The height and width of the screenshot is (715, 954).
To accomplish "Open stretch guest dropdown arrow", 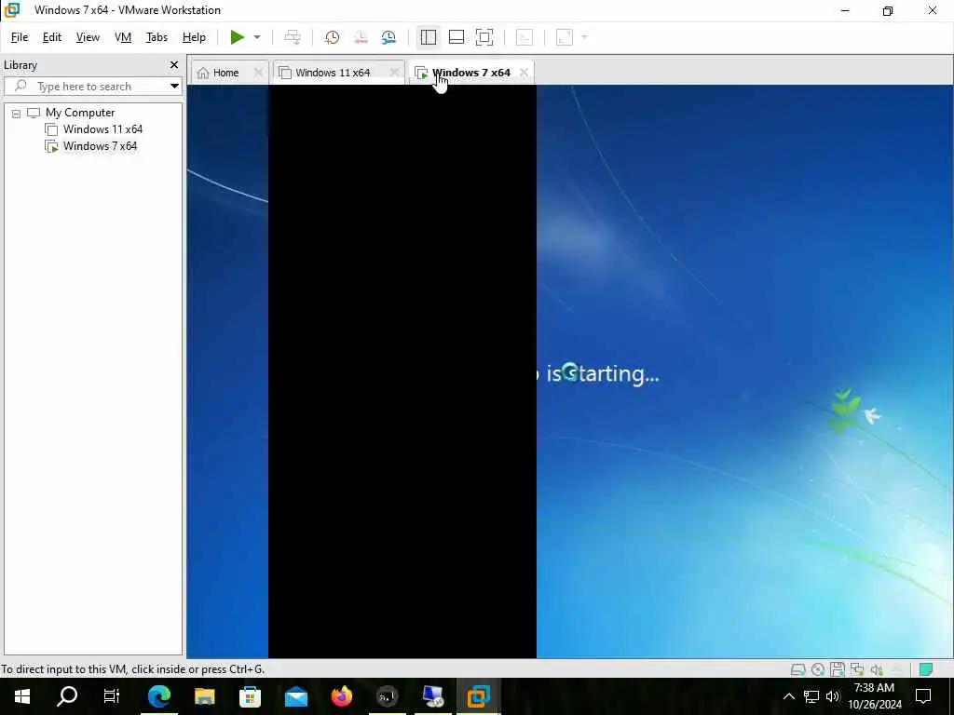I will [x=585, y=37].
